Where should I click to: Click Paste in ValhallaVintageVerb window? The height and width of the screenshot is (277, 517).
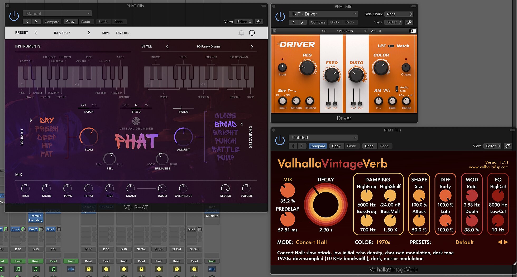click(x=351, y=146)
